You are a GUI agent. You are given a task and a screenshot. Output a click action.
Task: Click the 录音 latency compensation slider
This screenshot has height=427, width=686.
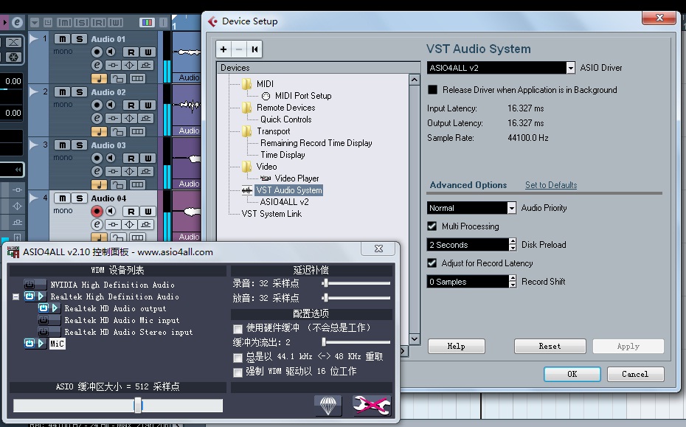(x=356, y=283)
